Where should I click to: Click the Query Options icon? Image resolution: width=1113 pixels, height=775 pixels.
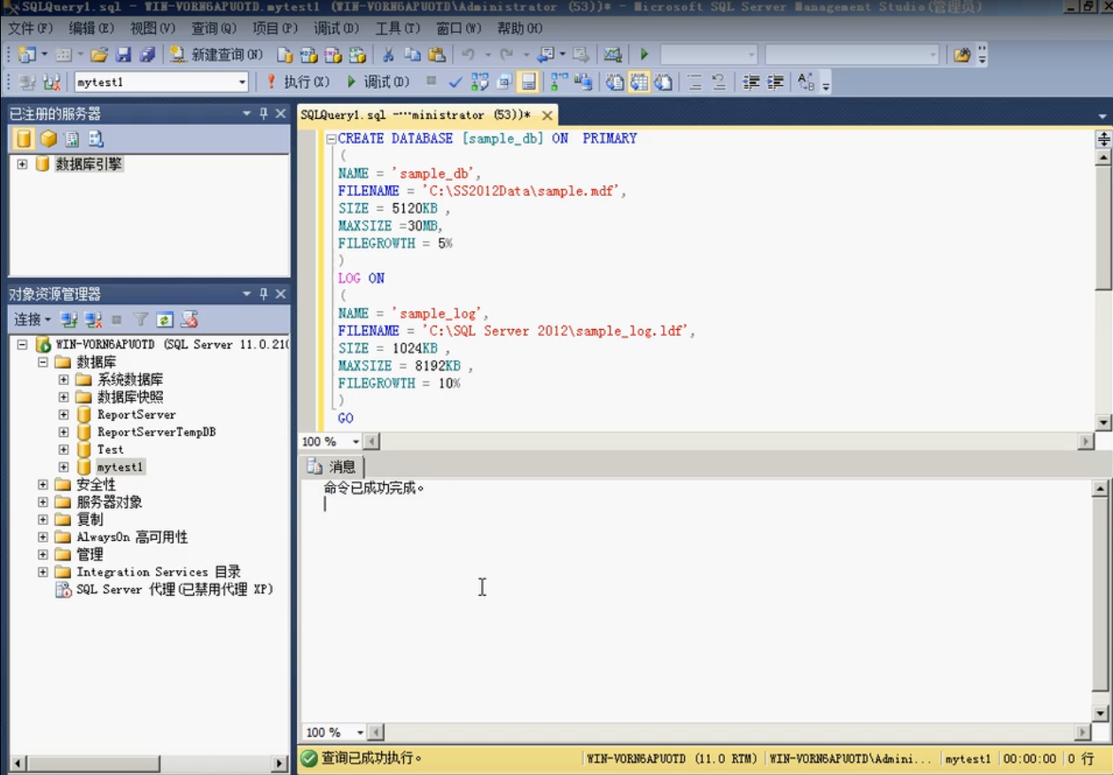tap(503, 82)
